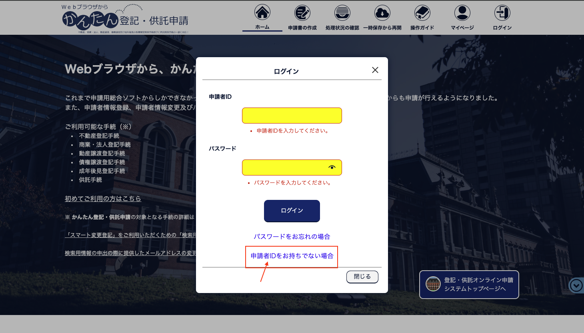Click the かんたん登記・供託申請 site logo
The height and width of the screenshot is (333, 584).
[x=125, y=19]
